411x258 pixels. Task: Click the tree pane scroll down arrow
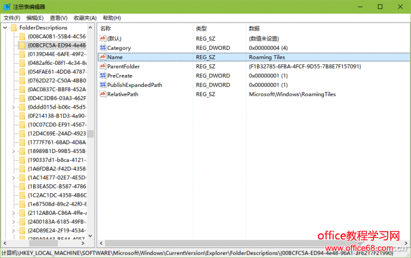click(91, 236)
